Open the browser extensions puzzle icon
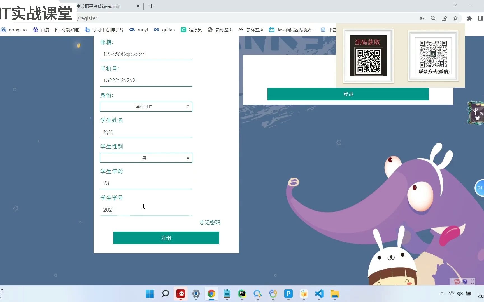Viewport: 484px width, 302px height. 469,18
